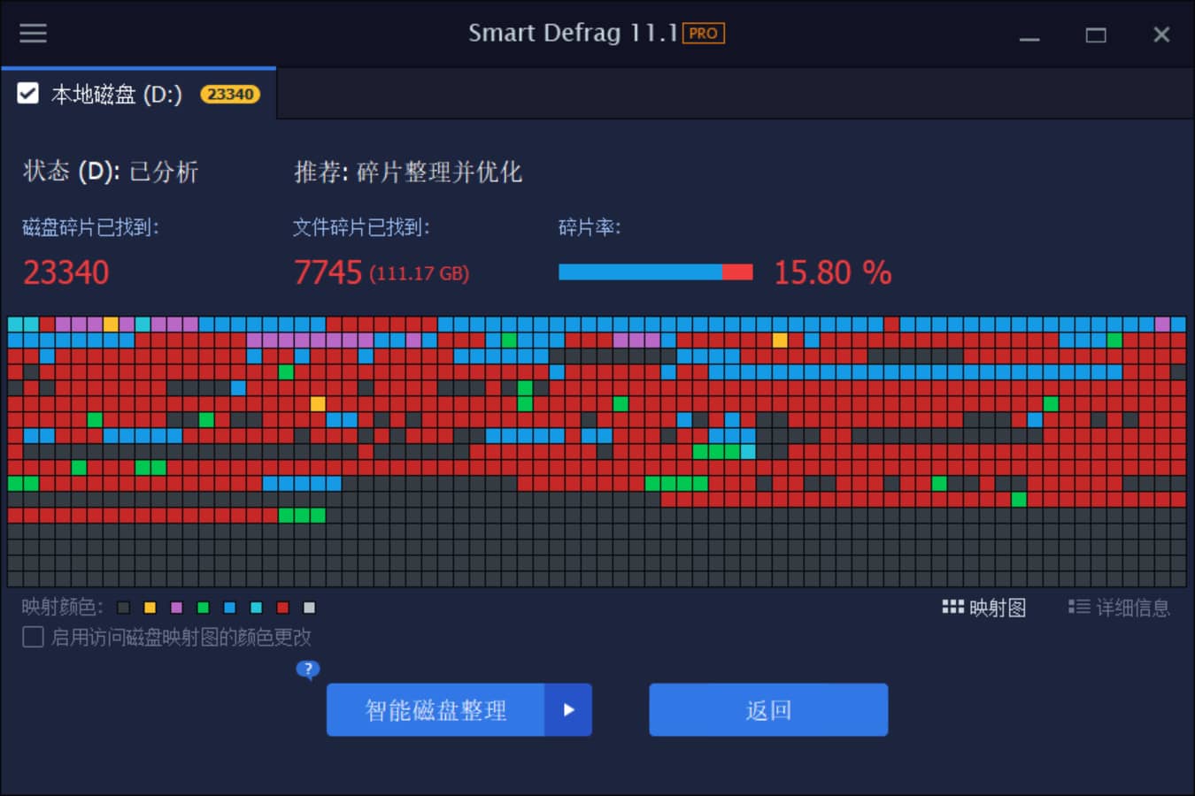Click the red 23340 disk fragments value
Image resolution: width=1195 pixels, height=796 pixels.
66,272
